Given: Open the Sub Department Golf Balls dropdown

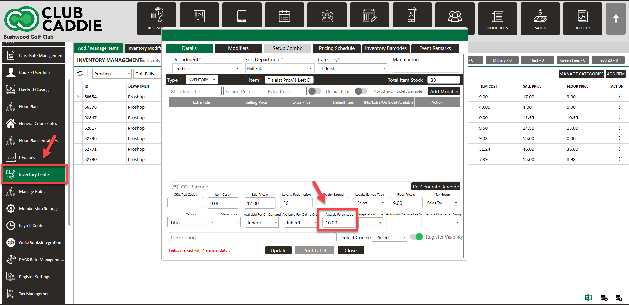Looking at the screenshot, I should coord(279,69).
